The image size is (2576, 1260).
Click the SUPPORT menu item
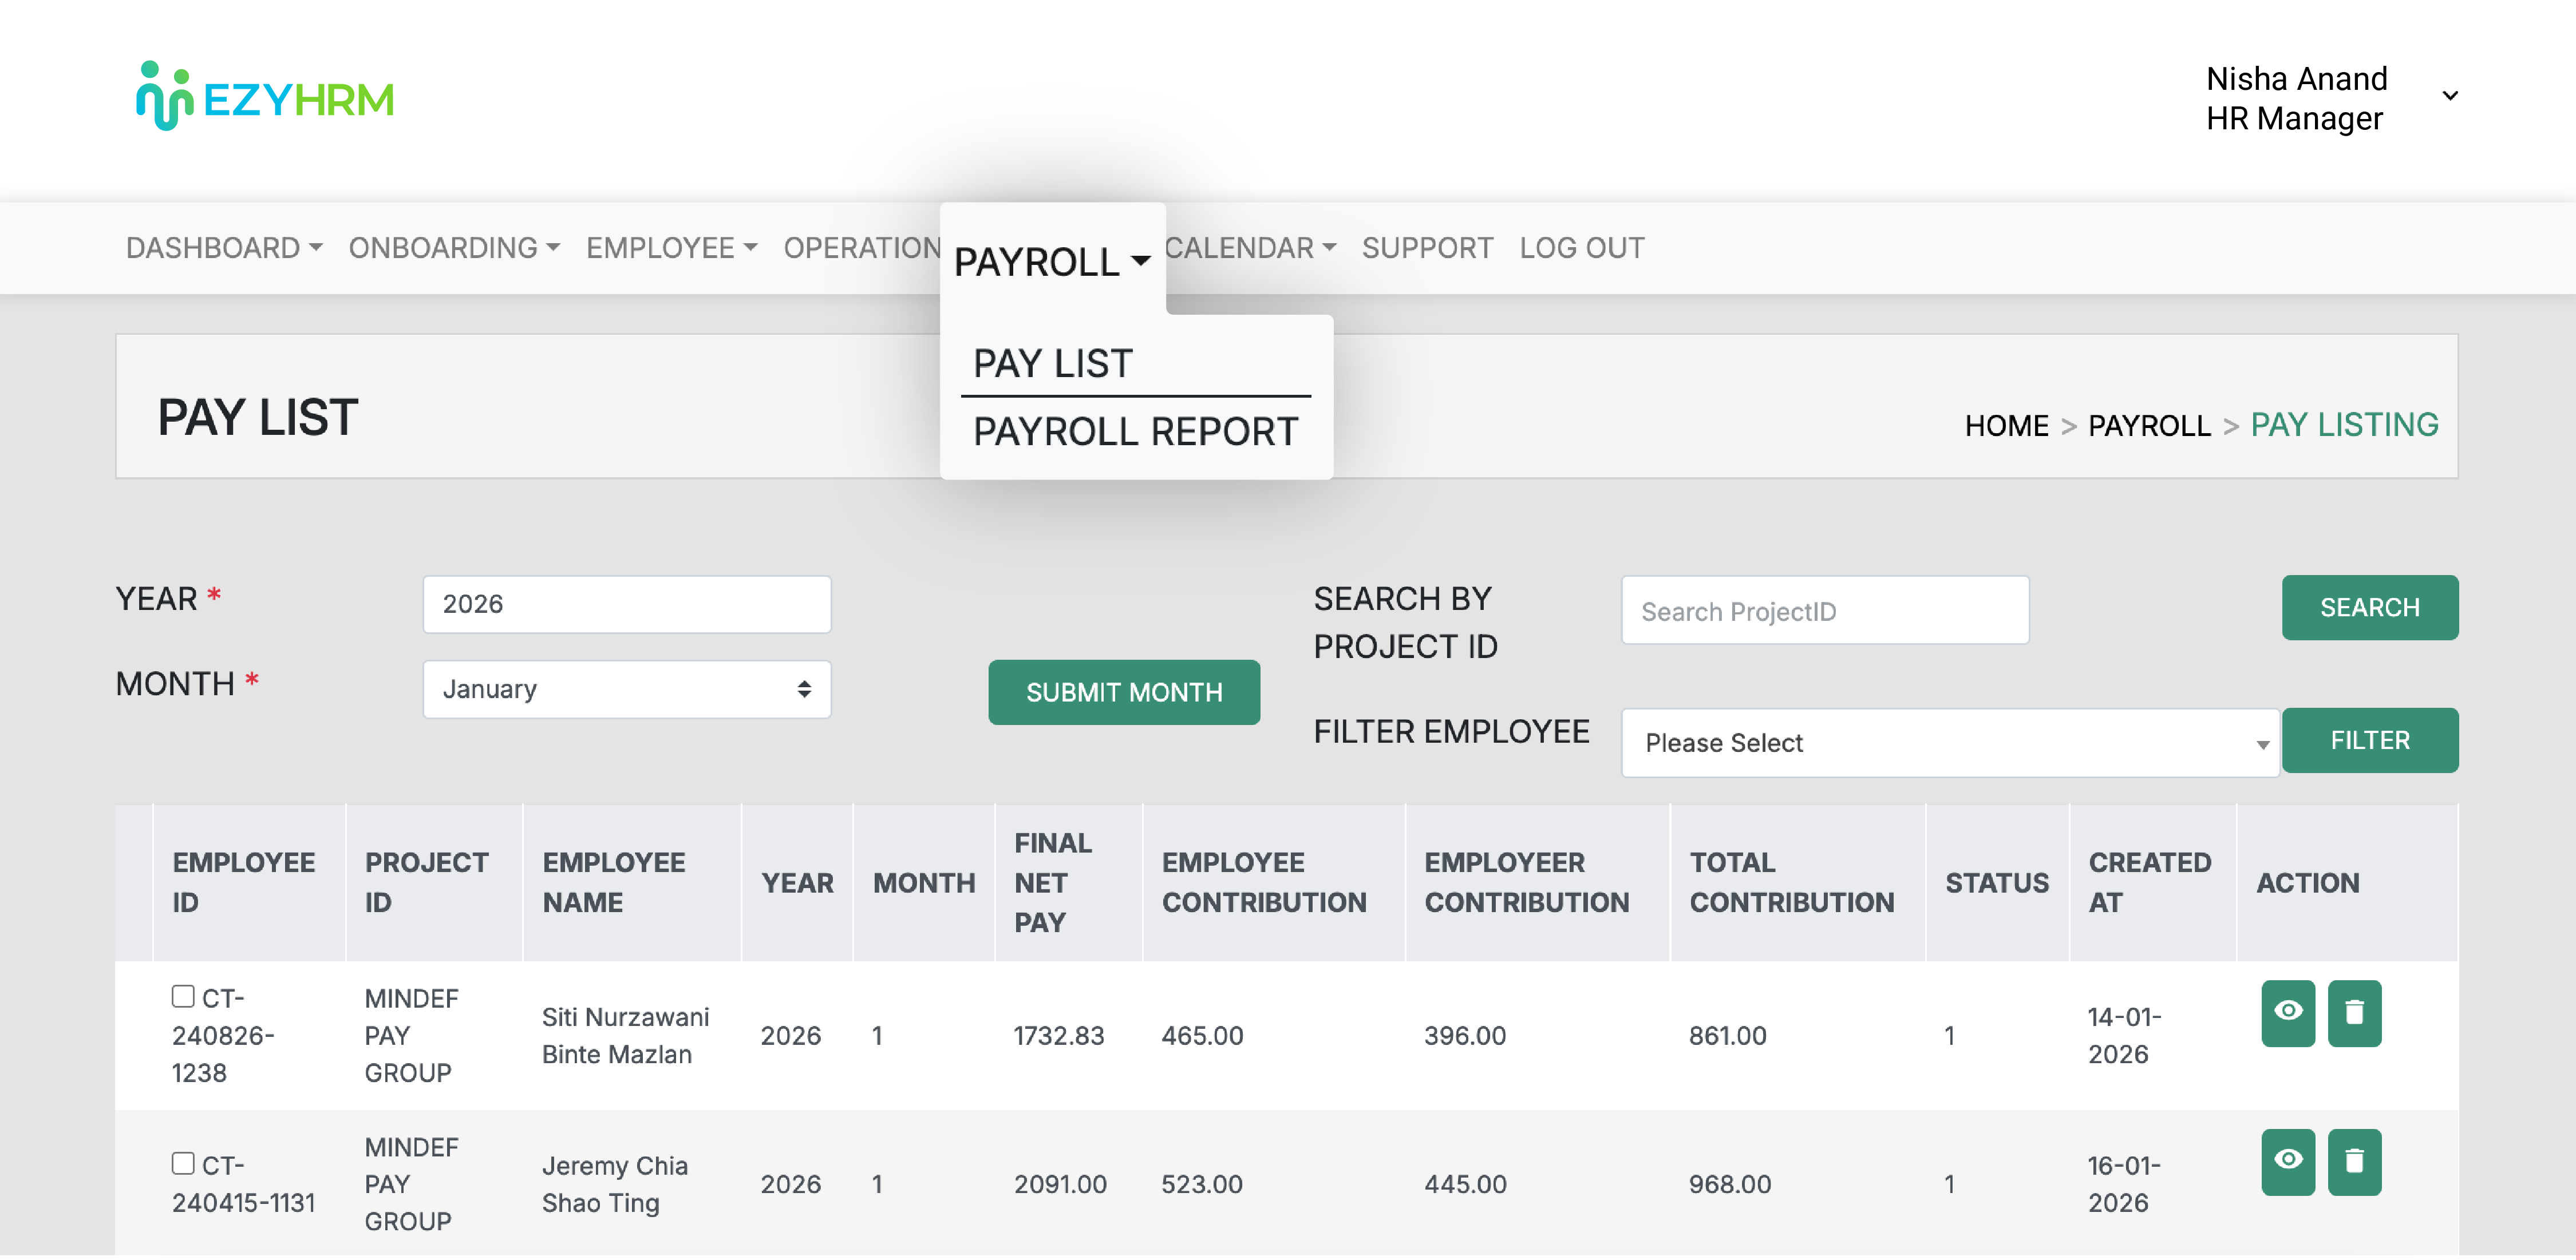(1427, 248)
